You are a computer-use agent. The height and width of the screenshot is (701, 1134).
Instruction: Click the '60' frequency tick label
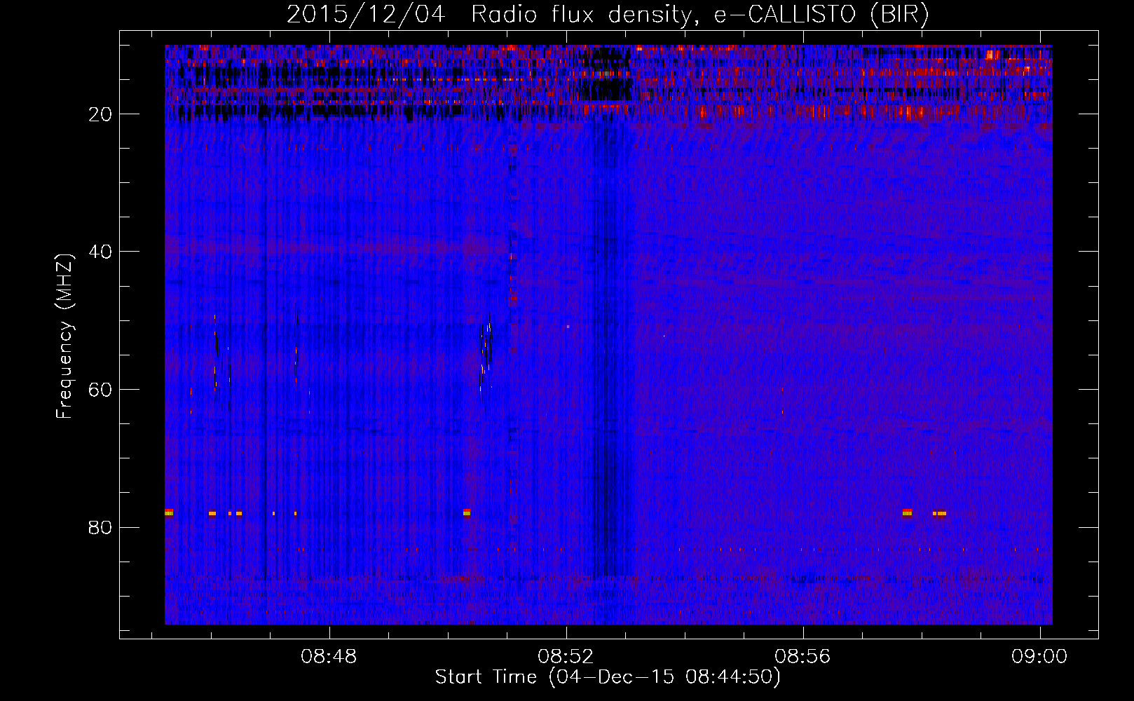(101, 390)
